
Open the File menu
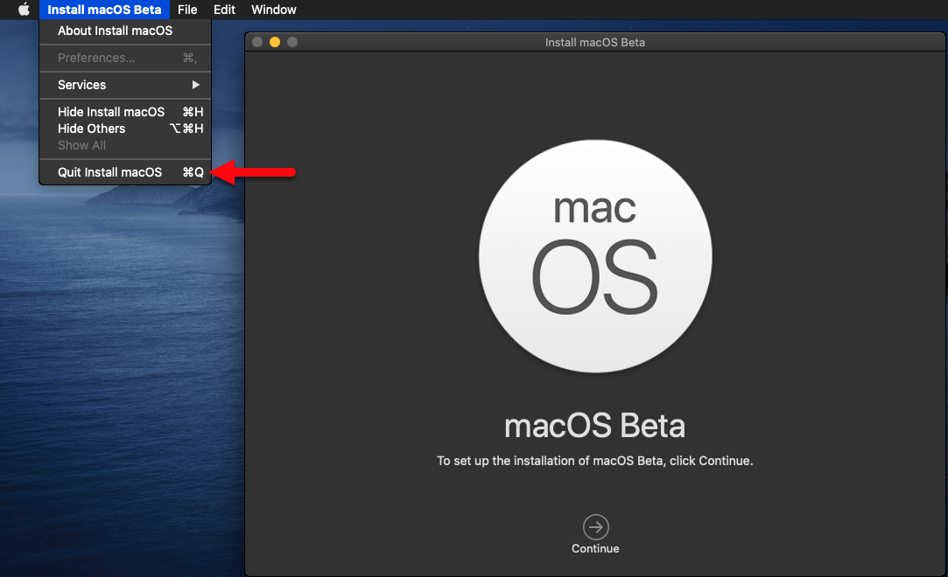pyautogui.click(x=187, y=10)
